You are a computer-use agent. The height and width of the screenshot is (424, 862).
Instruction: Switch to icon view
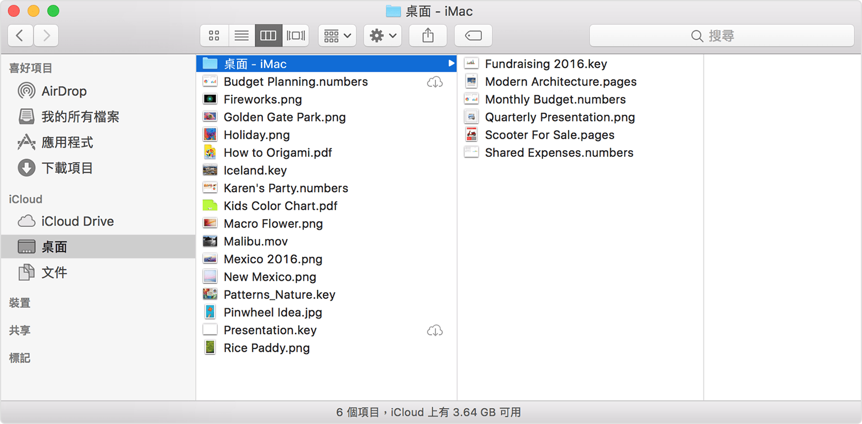coord(214,36)
